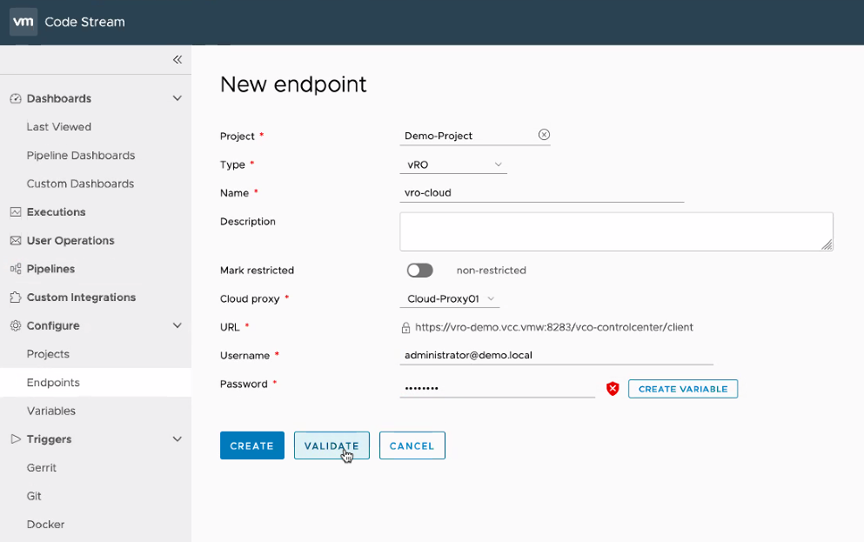Open Custom Dashboards
Image resolution: width=864 pixels, height=542 pixels.
80,184
